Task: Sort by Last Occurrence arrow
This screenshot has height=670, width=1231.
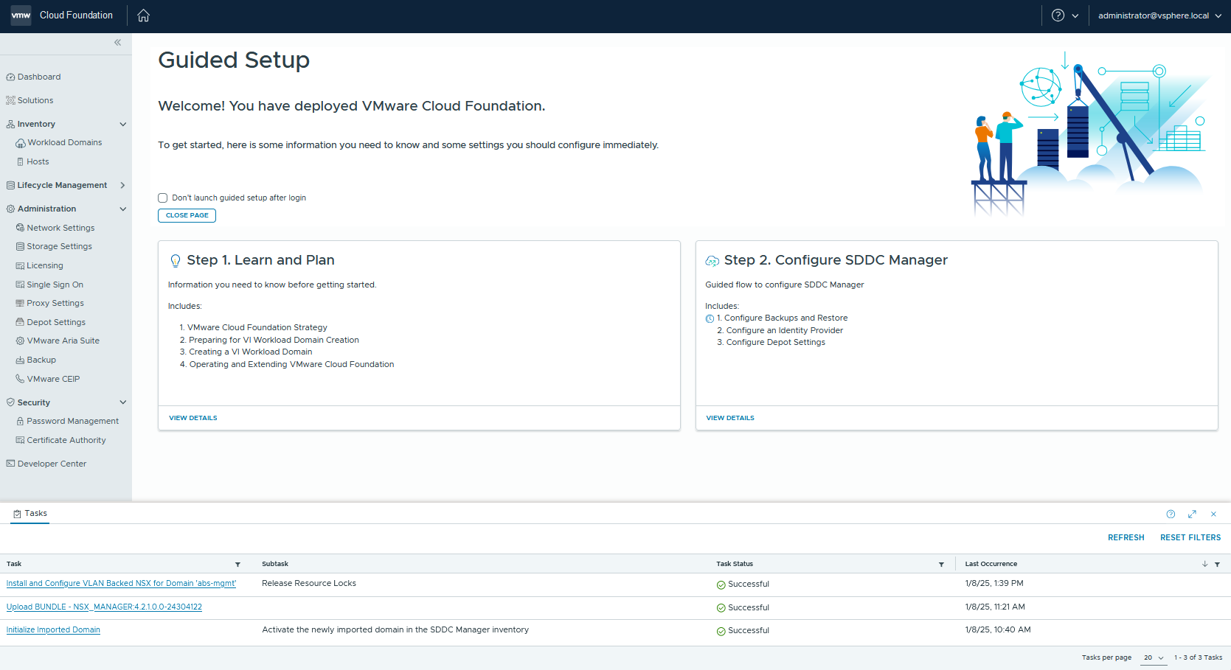Action: coord(1204,565)
